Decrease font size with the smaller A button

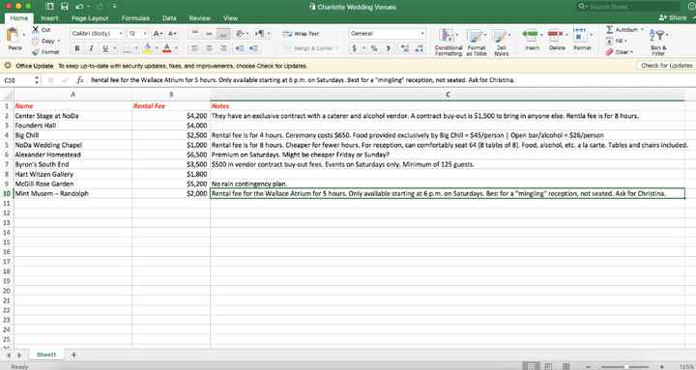[x=172, y=34]
